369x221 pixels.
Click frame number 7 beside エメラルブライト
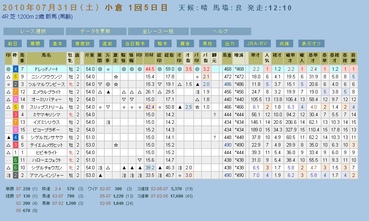click(15, 92)
